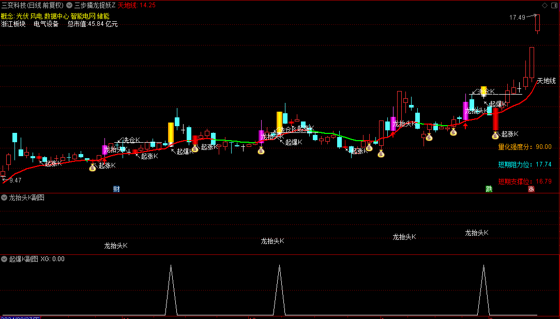Click the 浙江板块 region label
Viewport: 560px width, 319px height.
(13, 24)
